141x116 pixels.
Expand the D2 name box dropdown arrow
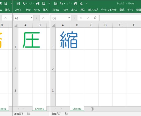click(x=69, y=18)
